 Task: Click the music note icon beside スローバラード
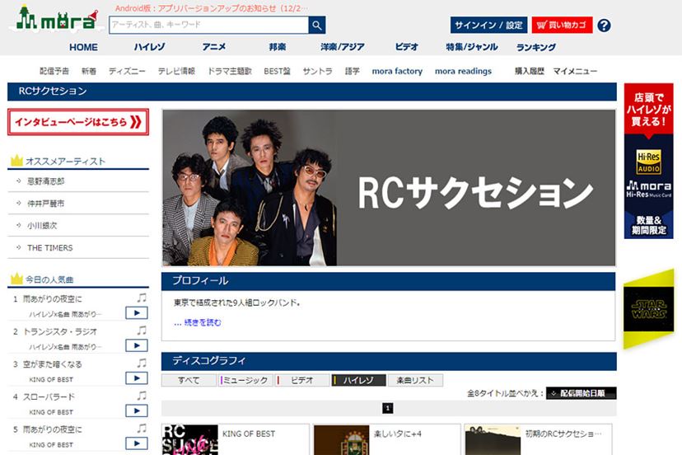point(142,396)
